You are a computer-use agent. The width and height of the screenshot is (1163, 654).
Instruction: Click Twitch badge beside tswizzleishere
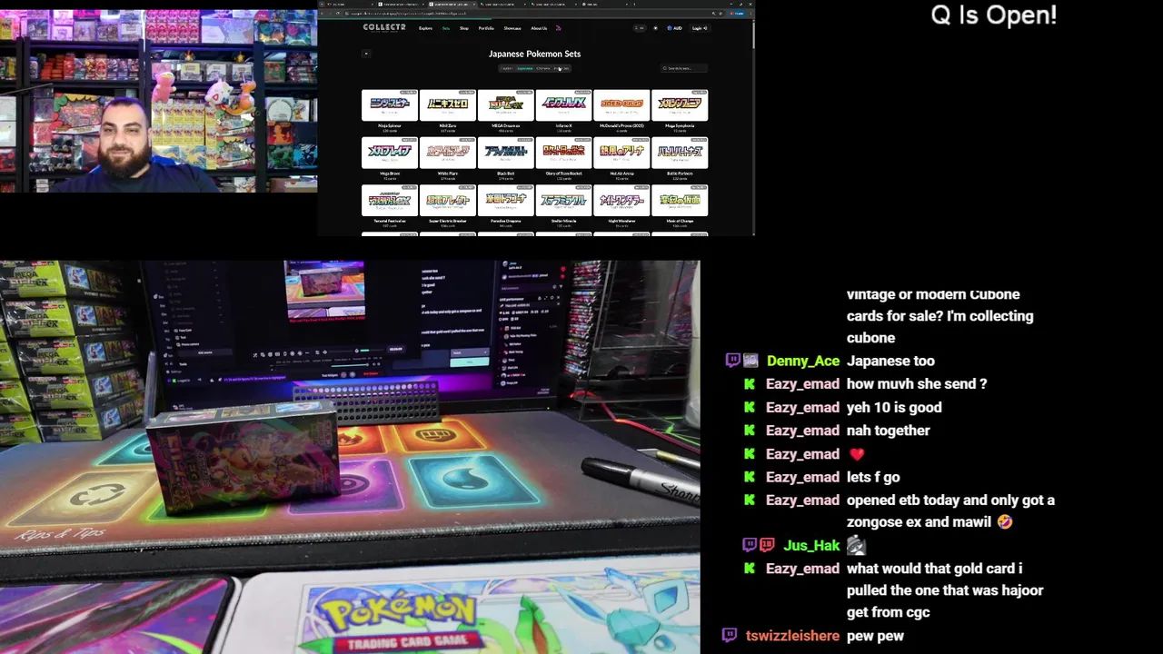730,636
